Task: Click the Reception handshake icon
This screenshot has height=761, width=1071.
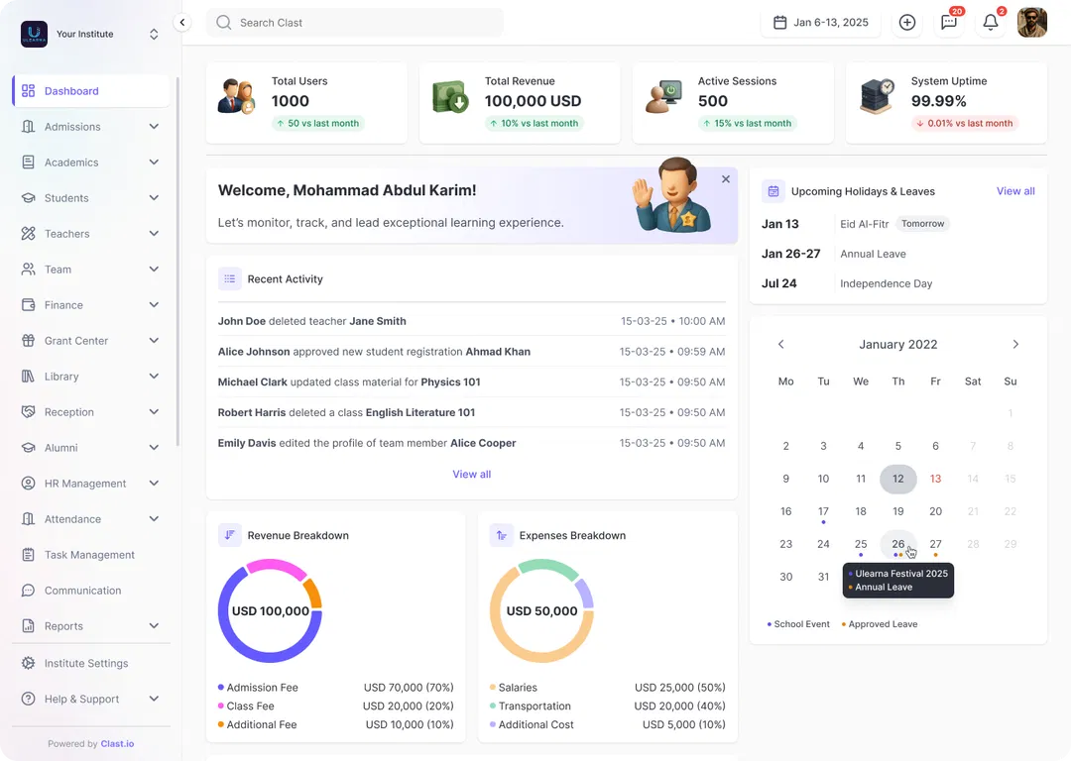Action: click(x=28, y=411)
